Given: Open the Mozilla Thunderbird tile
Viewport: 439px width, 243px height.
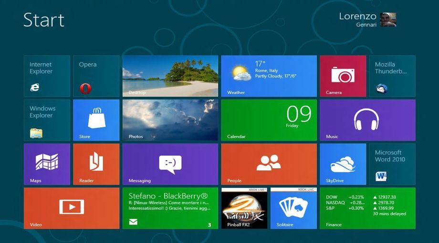Looking at the screenshot, I should [x=392, y=76].
